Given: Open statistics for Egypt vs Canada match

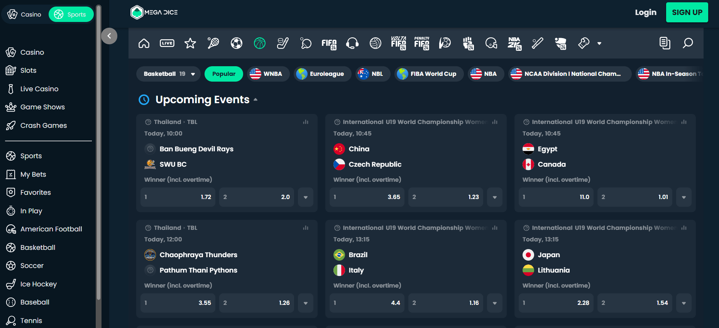Looking at the screenshot, I should tap(684, 122).
